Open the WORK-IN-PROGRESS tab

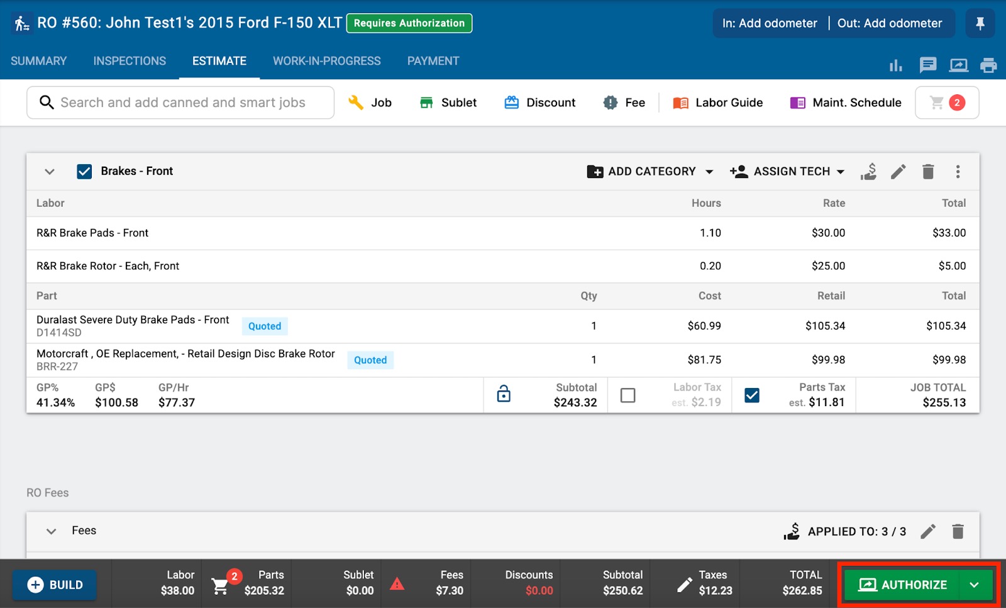pos(326,60)
